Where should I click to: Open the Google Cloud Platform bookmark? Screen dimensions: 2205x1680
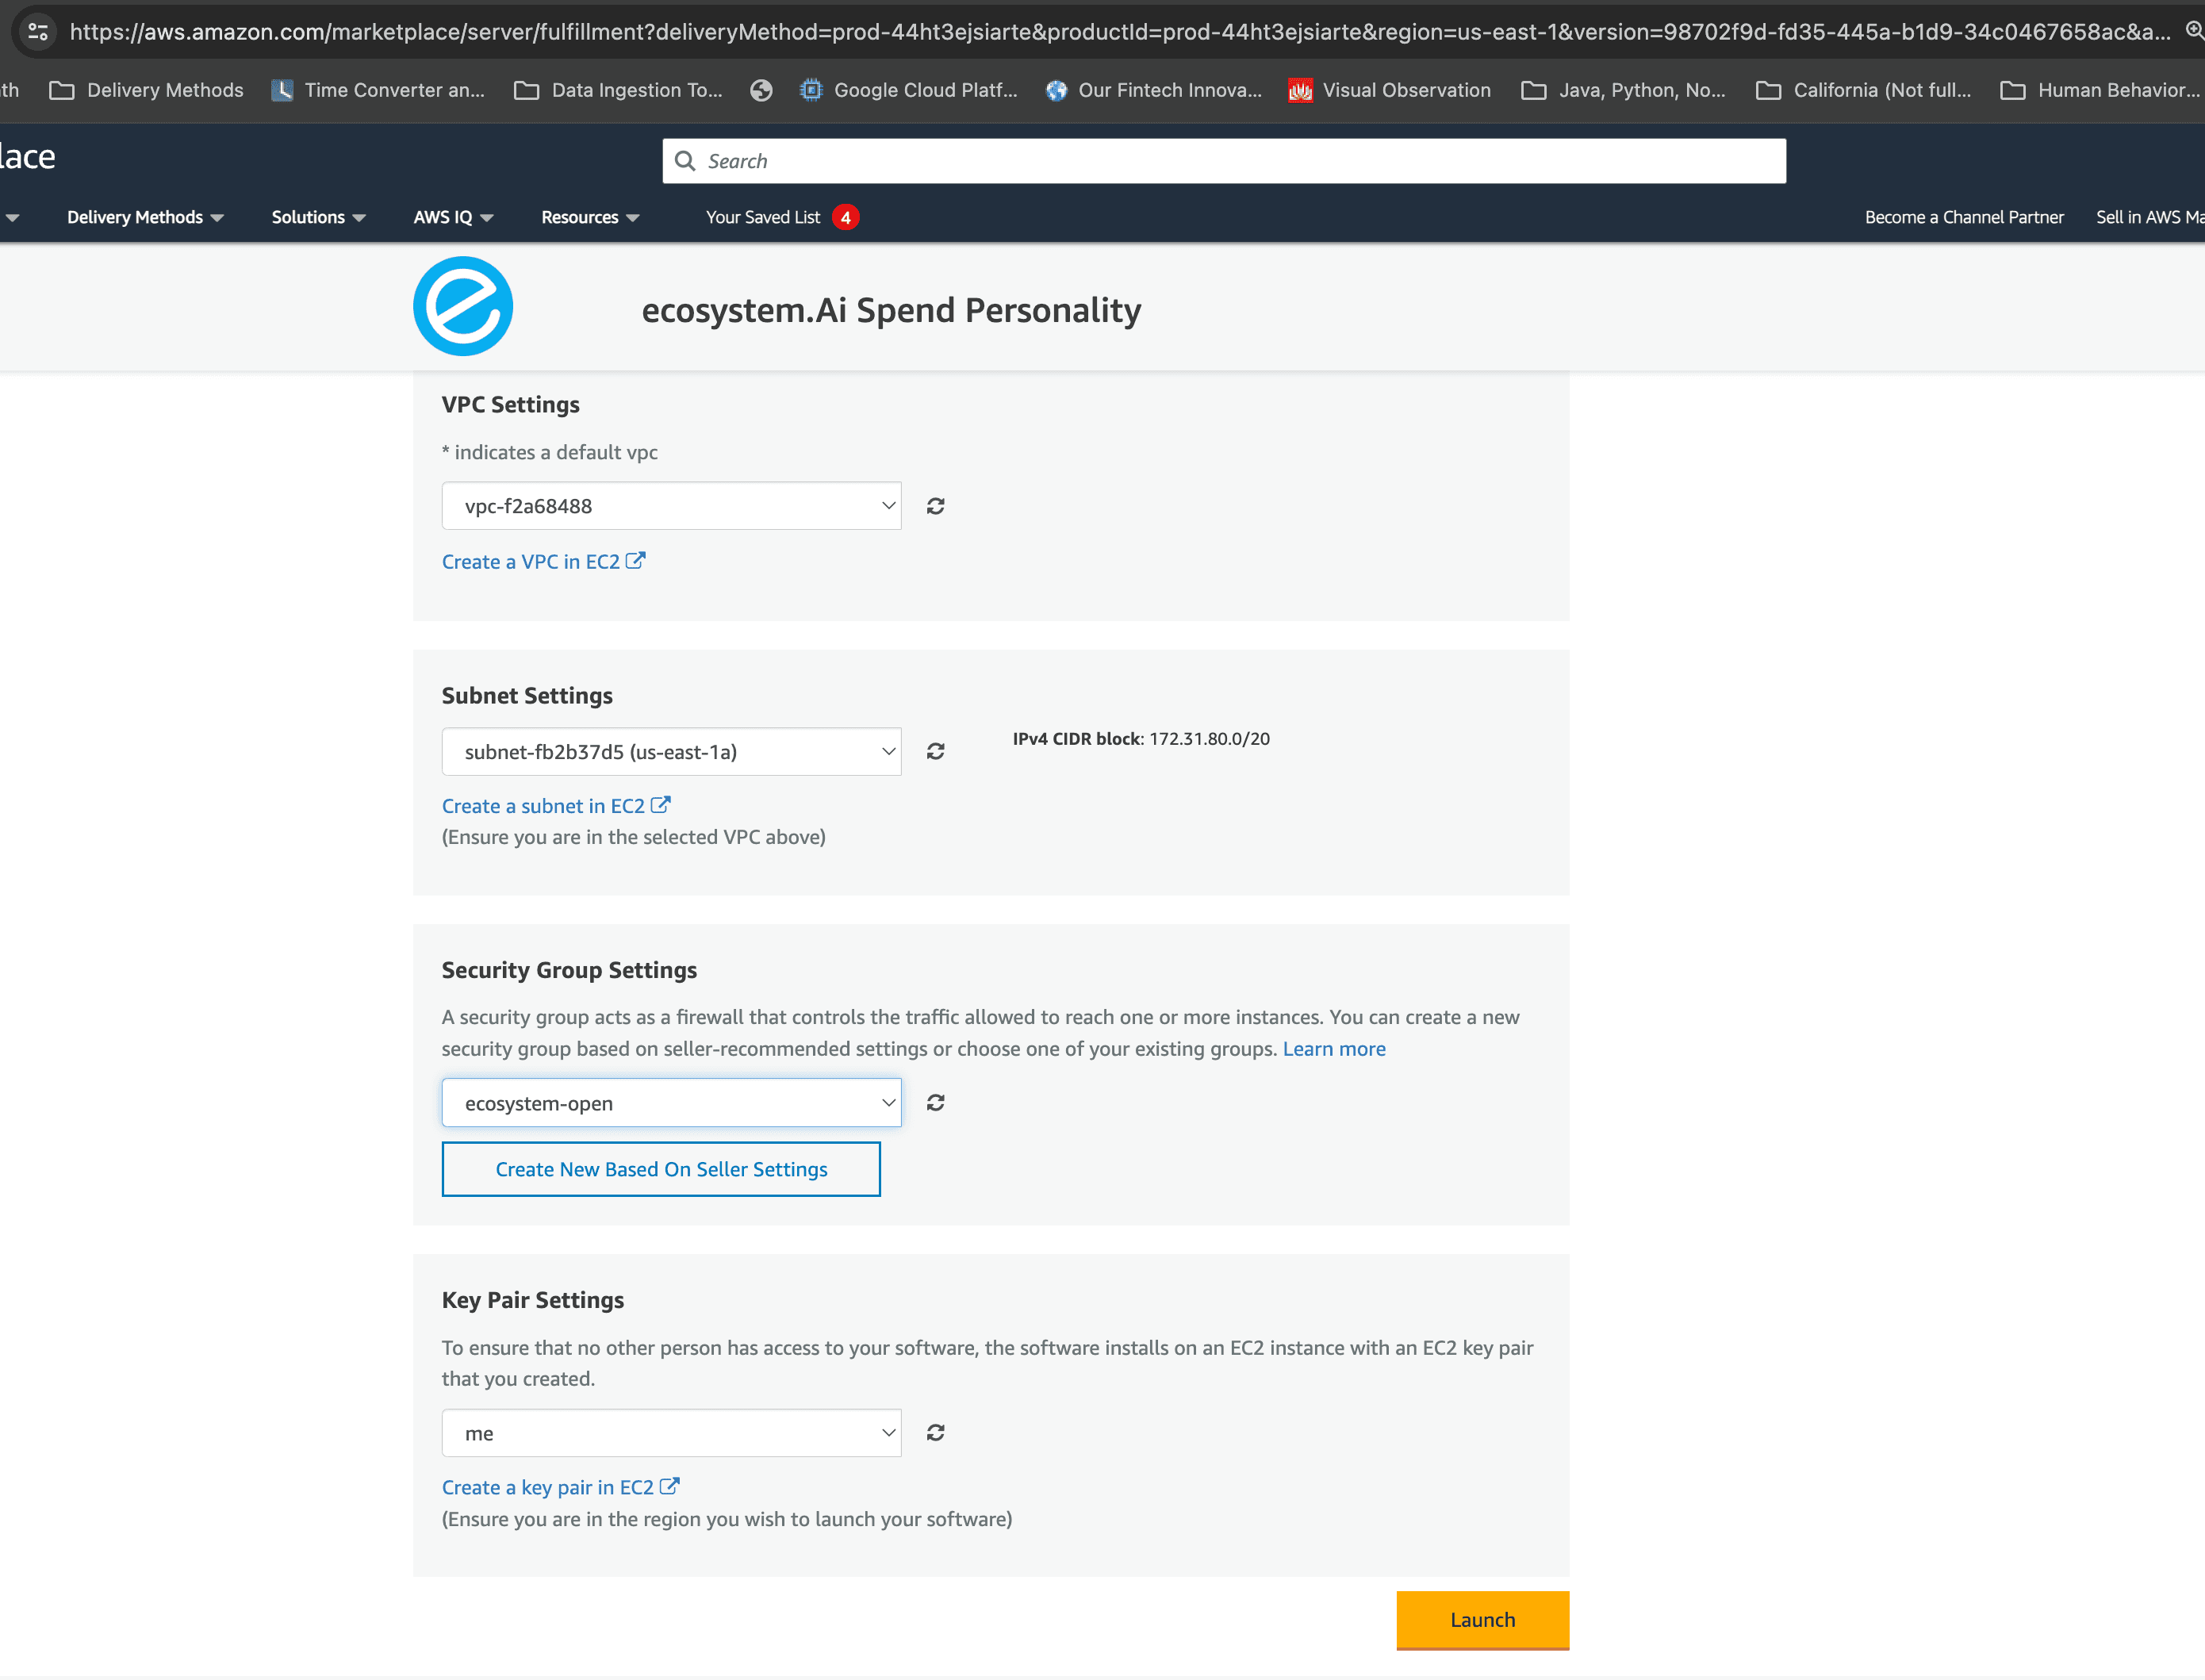click(x=908, y=90)
